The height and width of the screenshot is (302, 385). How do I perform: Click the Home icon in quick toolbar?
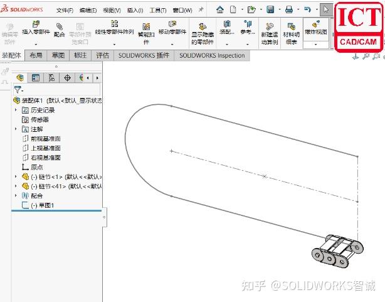[x=220, y=10]
